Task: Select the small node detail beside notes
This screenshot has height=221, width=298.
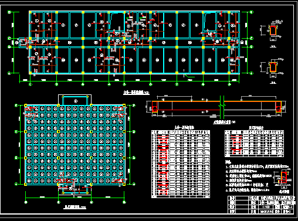Action: point(283,180)
